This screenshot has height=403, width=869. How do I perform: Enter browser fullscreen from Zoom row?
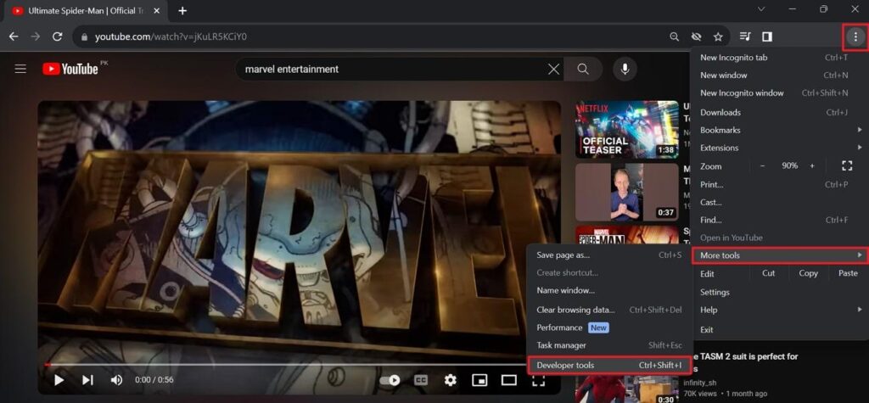(846, 165)
